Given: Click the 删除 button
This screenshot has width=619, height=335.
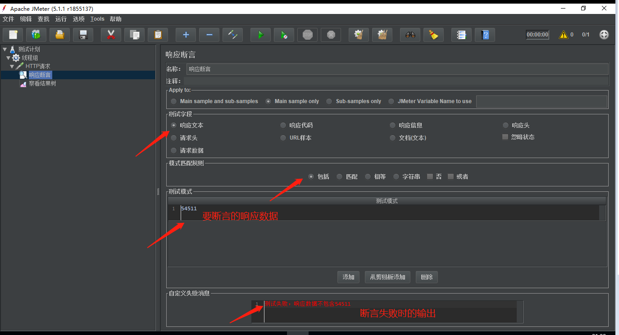Looking at the screenshot, I should [x=427, y=277].
